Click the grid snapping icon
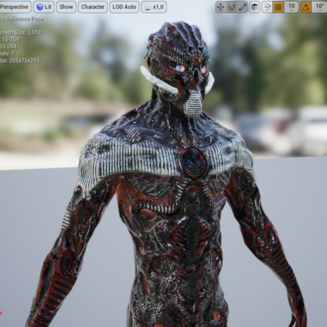The height and width of the screenshot is (327, 327). pos(279,7)
